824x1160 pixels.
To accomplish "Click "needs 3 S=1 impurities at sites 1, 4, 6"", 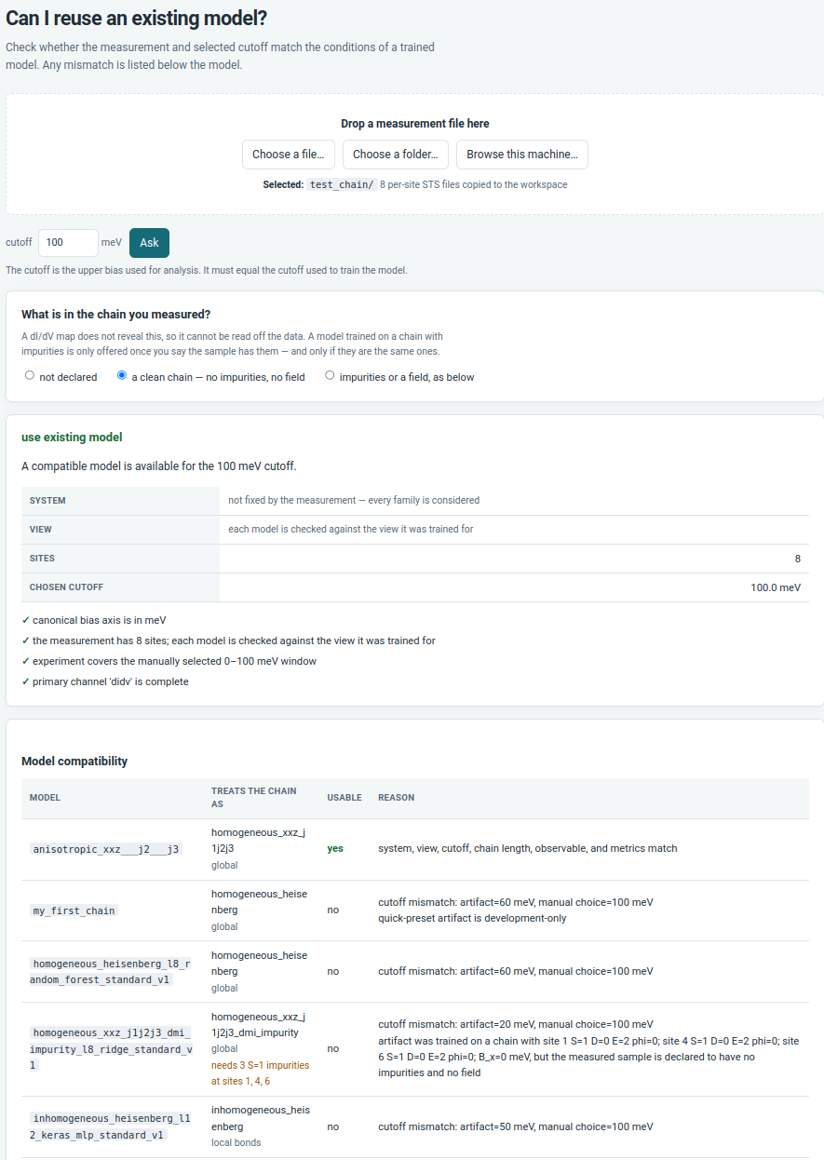I will (260, 1073).
